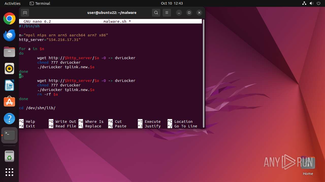The image size is (325, 182).
Task: Click the terminal title user@ubuntu22: ~/malware
Action: pyautogui.click(x=112, y=13)
